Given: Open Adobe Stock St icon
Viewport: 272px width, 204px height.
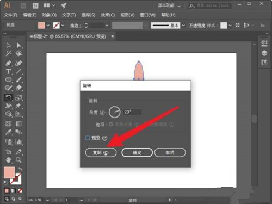Looking at the screenshot, I should [35, 6].
